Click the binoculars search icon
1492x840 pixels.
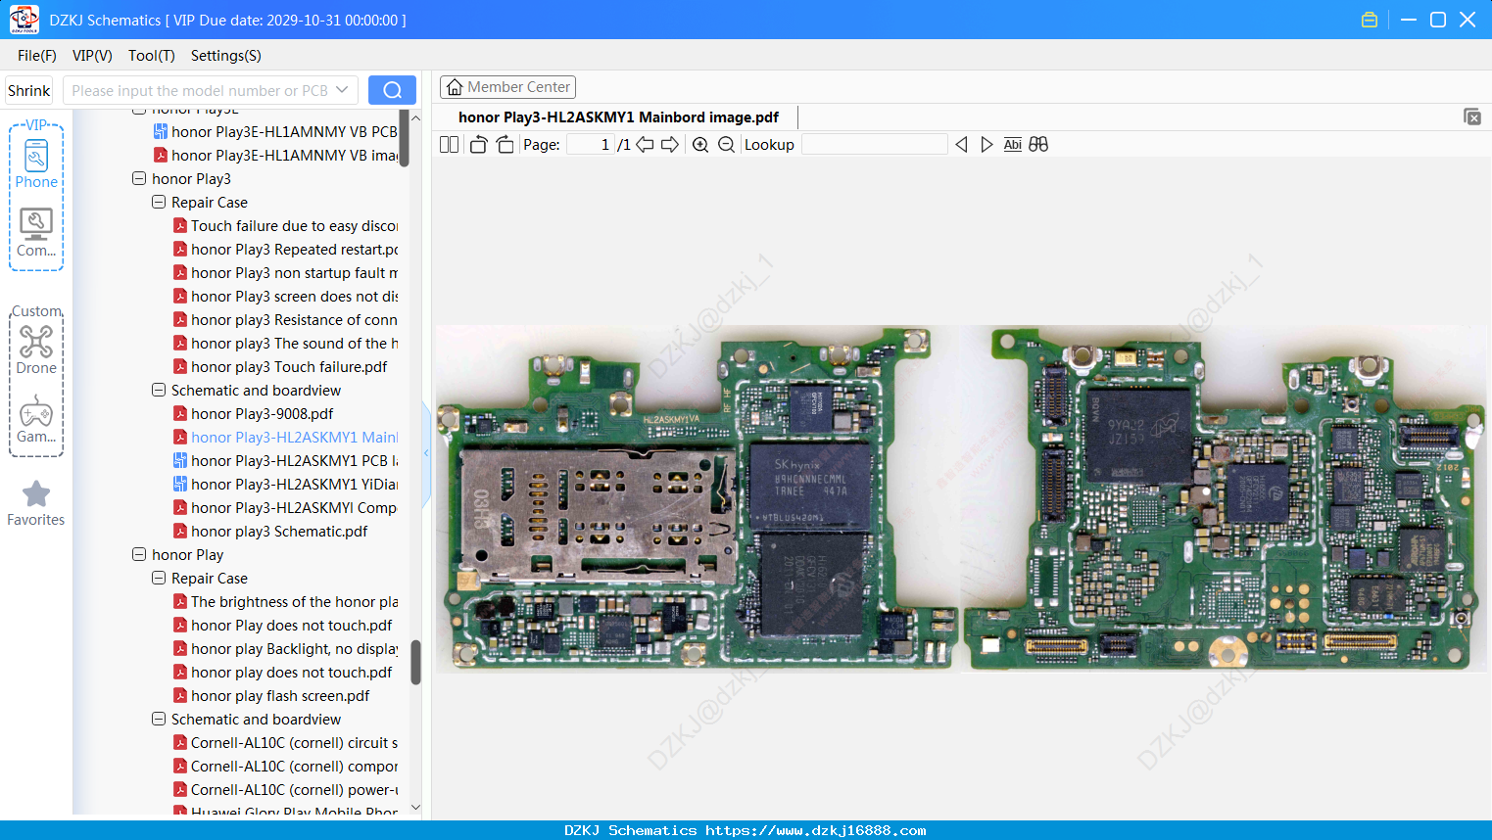click(x=1038, y=145)
